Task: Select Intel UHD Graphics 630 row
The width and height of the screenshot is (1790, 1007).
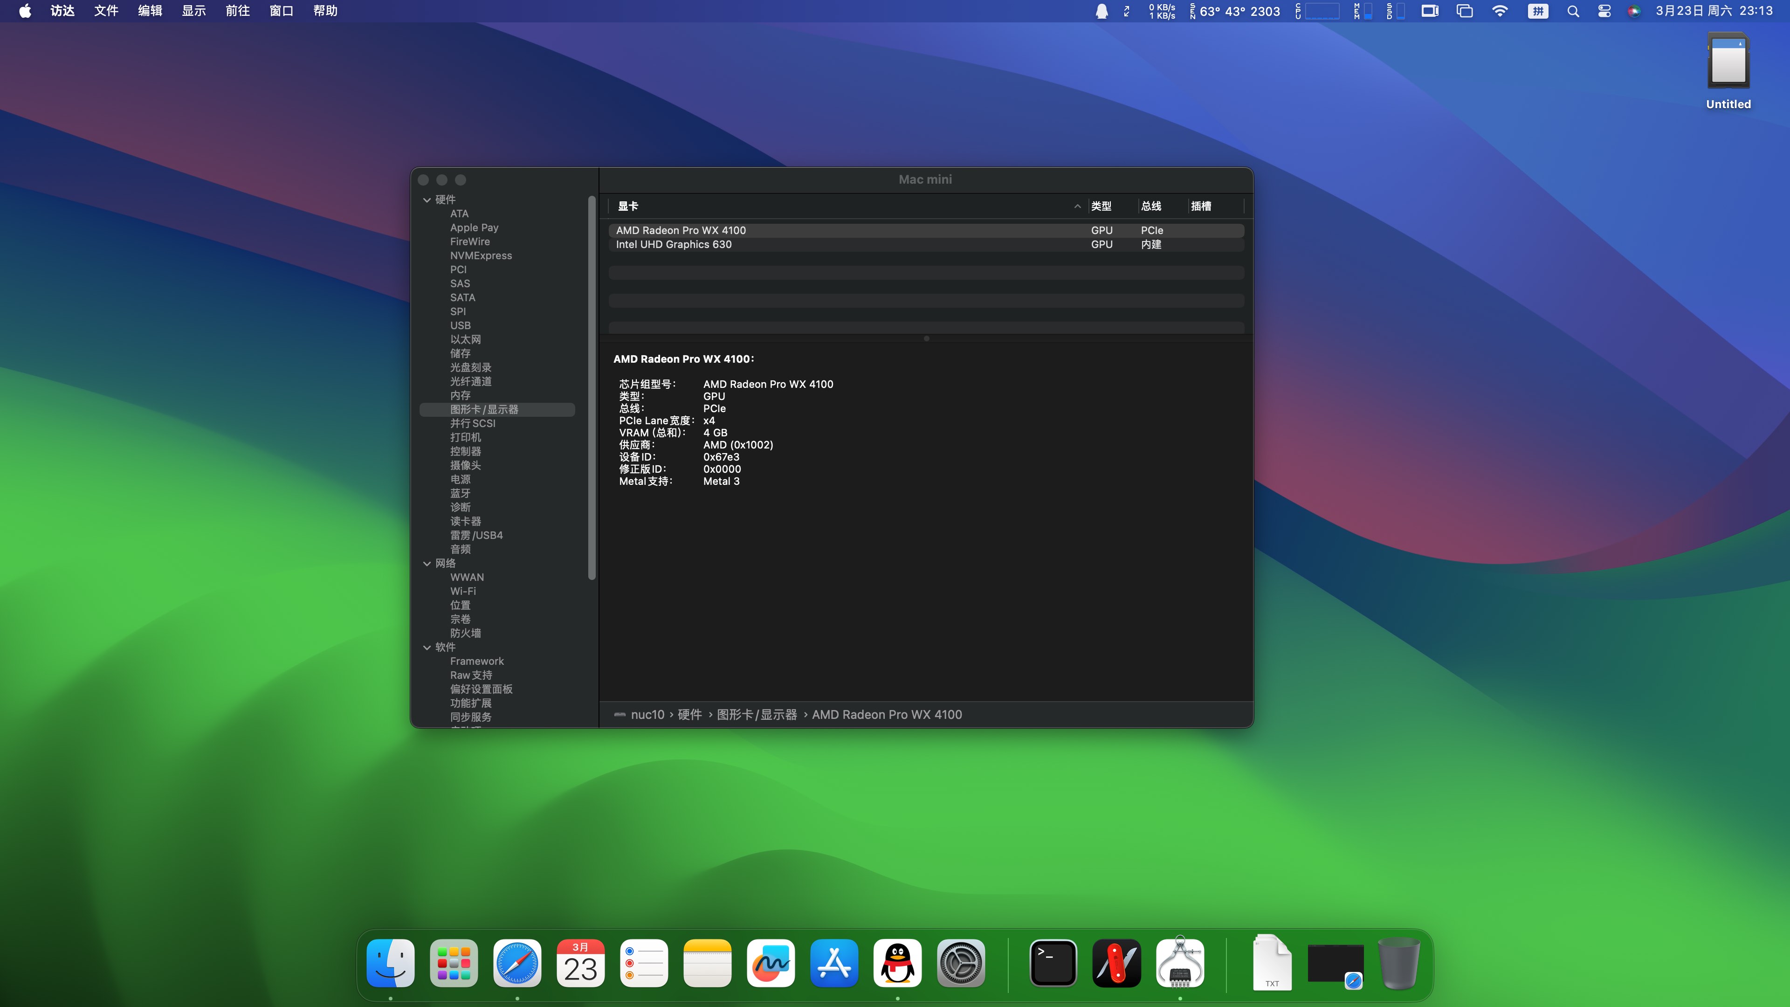Action: (673, 245)
